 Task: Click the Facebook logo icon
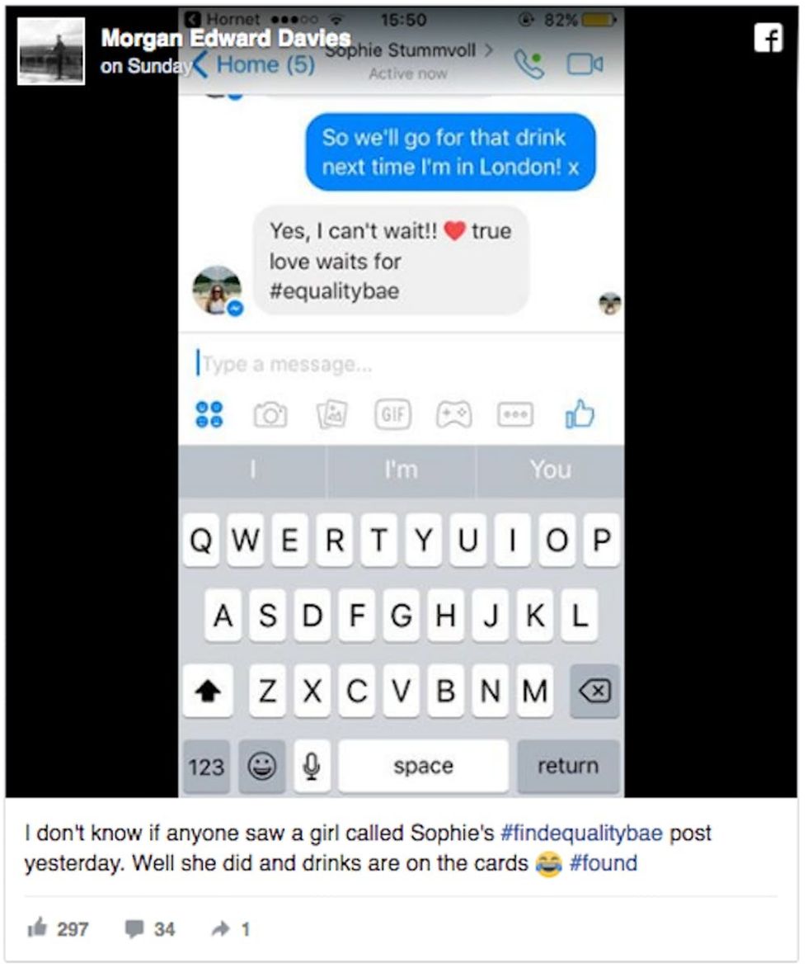[768, 38]
